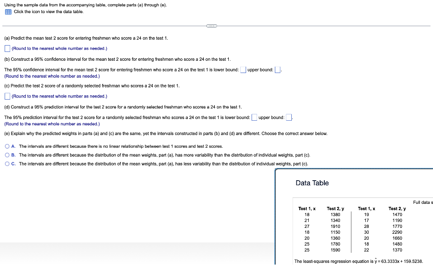Select answer choice A for part (e)

point(7,146)
